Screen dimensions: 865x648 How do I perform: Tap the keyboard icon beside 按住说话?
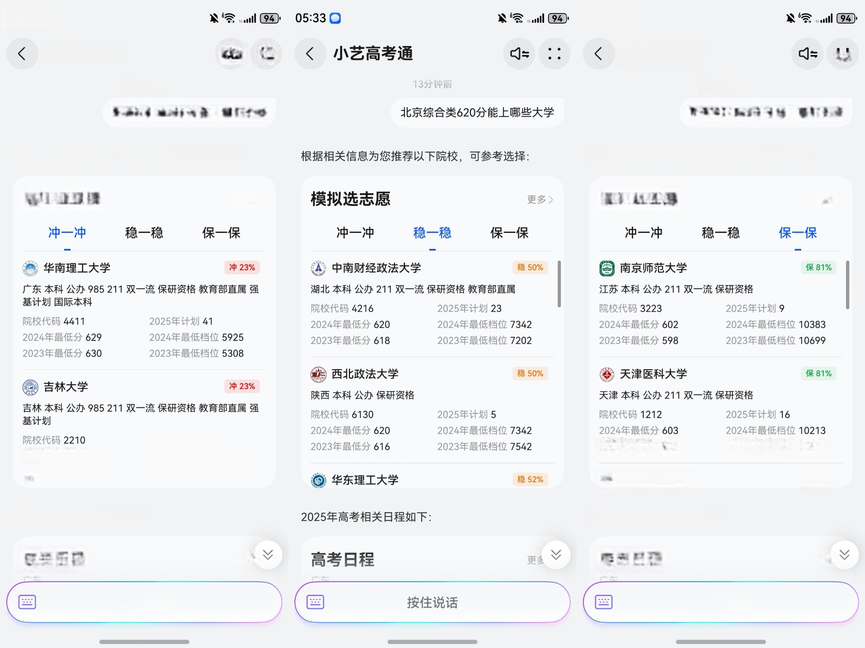316,602
